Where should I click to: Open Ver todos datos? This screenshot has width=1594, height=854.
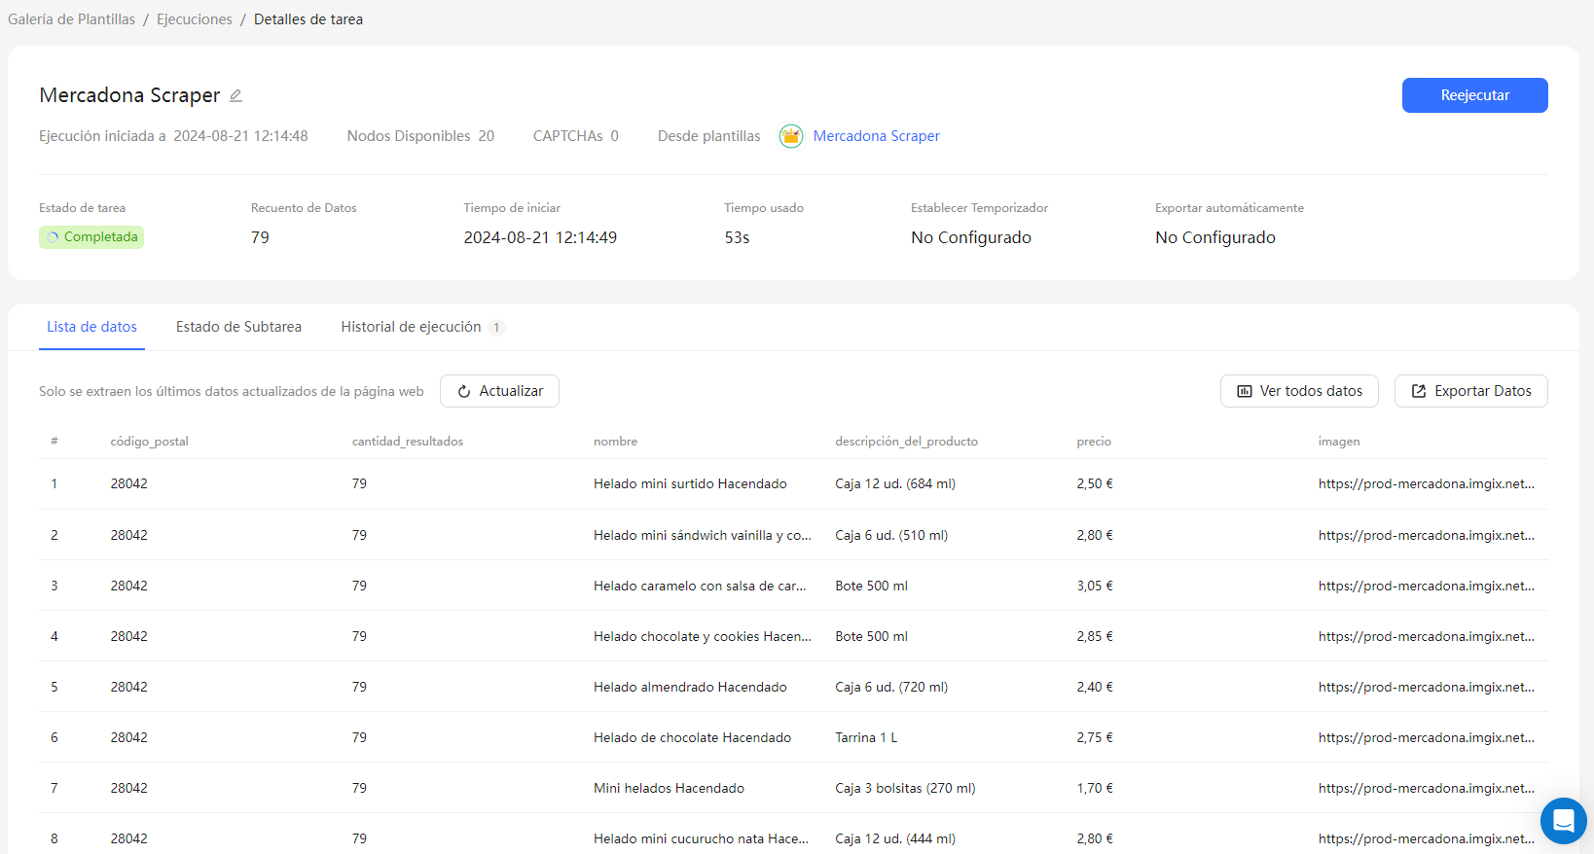coord(1299,391)
